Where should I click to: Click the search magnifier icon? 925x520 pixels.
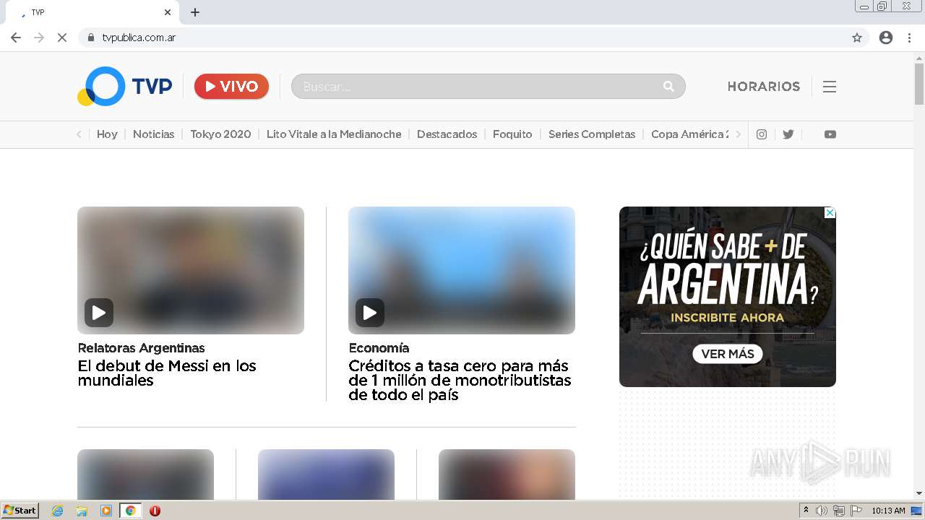coord(668,87)
